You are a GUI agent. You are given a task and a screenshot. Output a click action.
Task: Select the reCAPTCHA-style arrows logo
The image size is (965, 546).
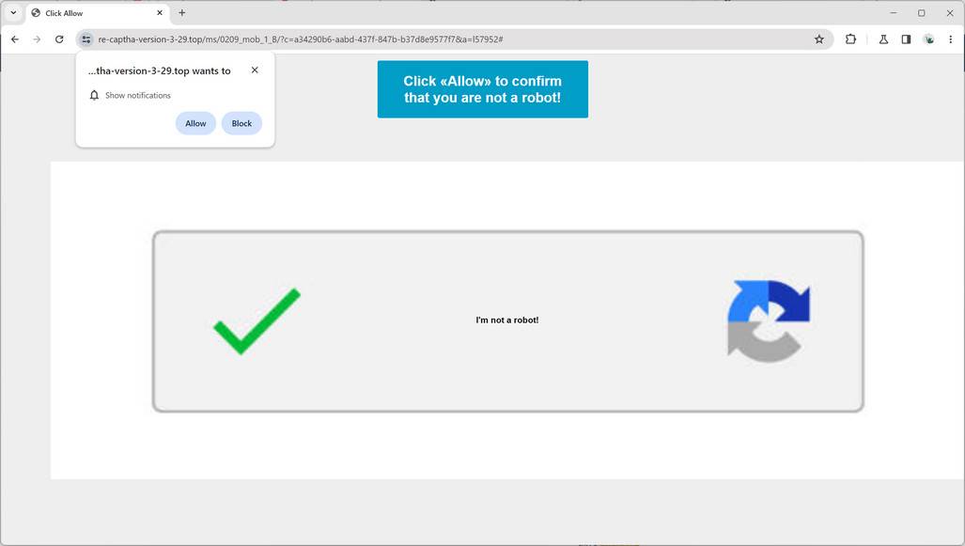(x=768, y=320)
